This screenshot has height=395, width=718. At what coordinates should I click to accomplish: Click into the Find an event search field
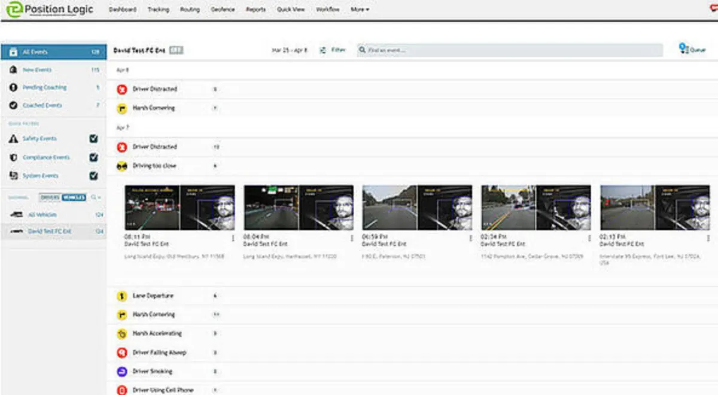coord(510,51)
